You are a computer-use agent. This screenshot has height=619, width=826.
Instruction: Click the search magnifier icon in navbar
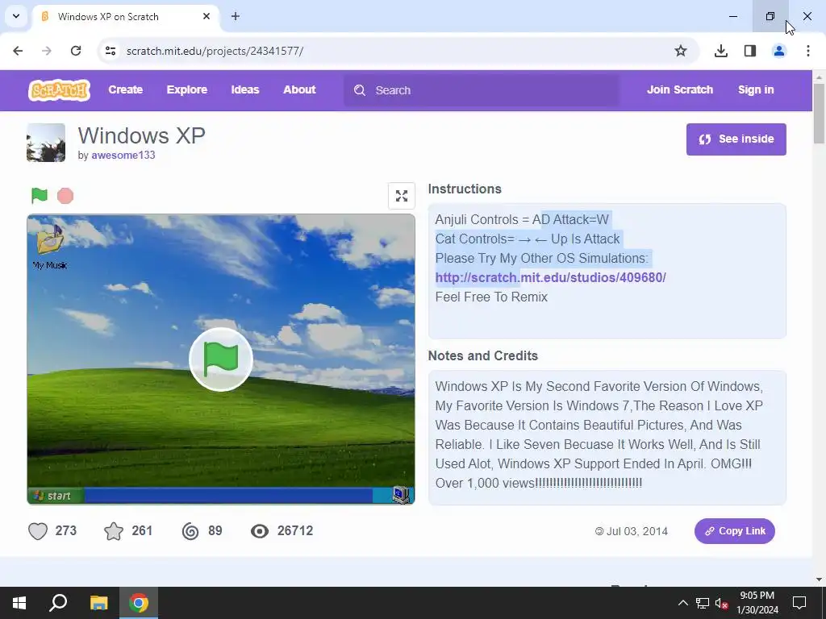[360, 90]
